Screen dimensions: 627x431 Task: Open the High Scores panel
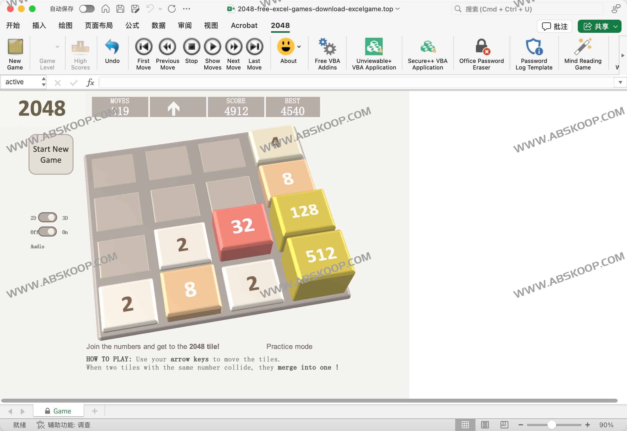pos(80,52)
